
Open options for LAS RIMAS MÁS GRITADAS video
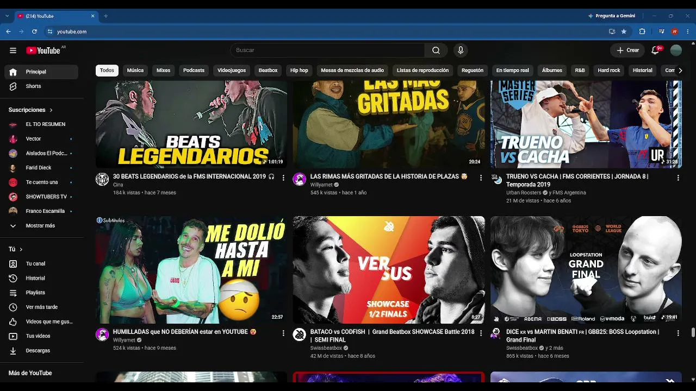pyautogui.click(x=481, y=178)
